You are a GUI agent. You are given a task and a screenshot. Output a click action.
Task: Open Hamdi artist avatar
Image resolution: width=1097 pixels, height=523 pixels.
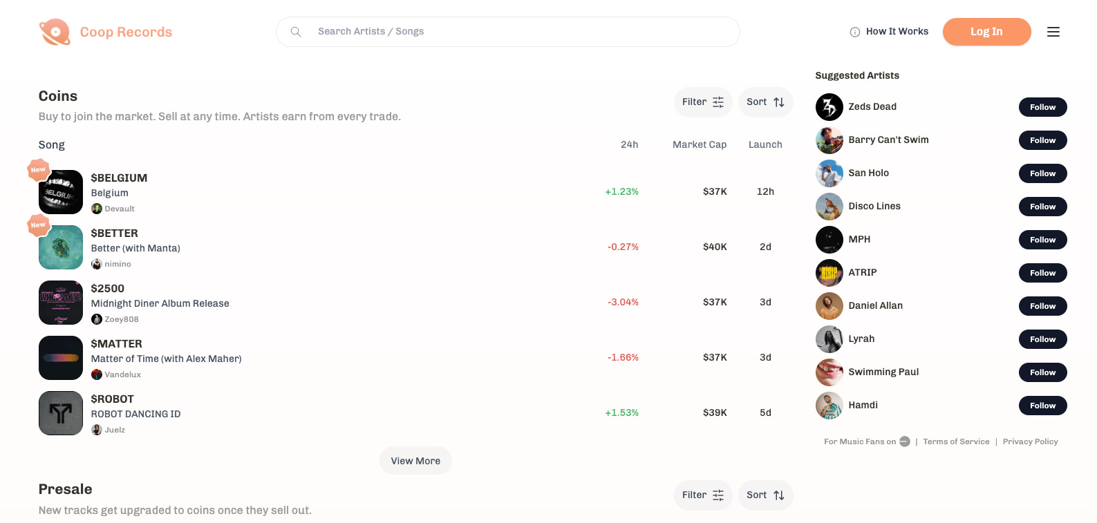[829, 406]
